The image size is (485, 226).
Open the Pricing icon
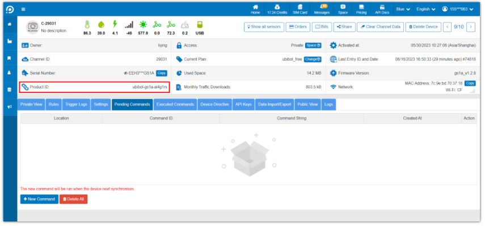361,9
